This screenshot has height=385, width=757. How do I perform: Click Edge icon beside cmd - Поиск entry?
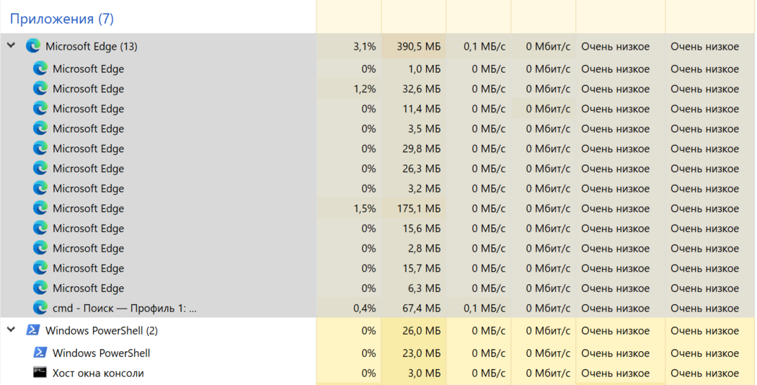point(40,308)
